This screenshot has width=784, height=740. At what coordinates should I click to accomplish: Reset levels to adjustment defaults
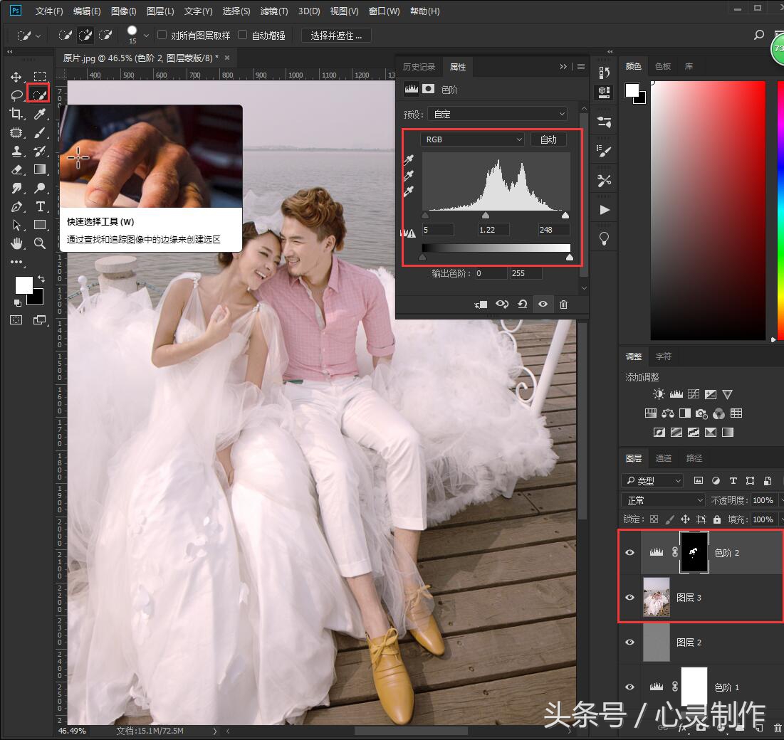tap(522, 305)
